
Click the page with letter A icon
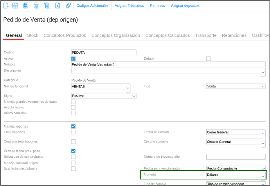pyautogui.click(x=58, y=5)
